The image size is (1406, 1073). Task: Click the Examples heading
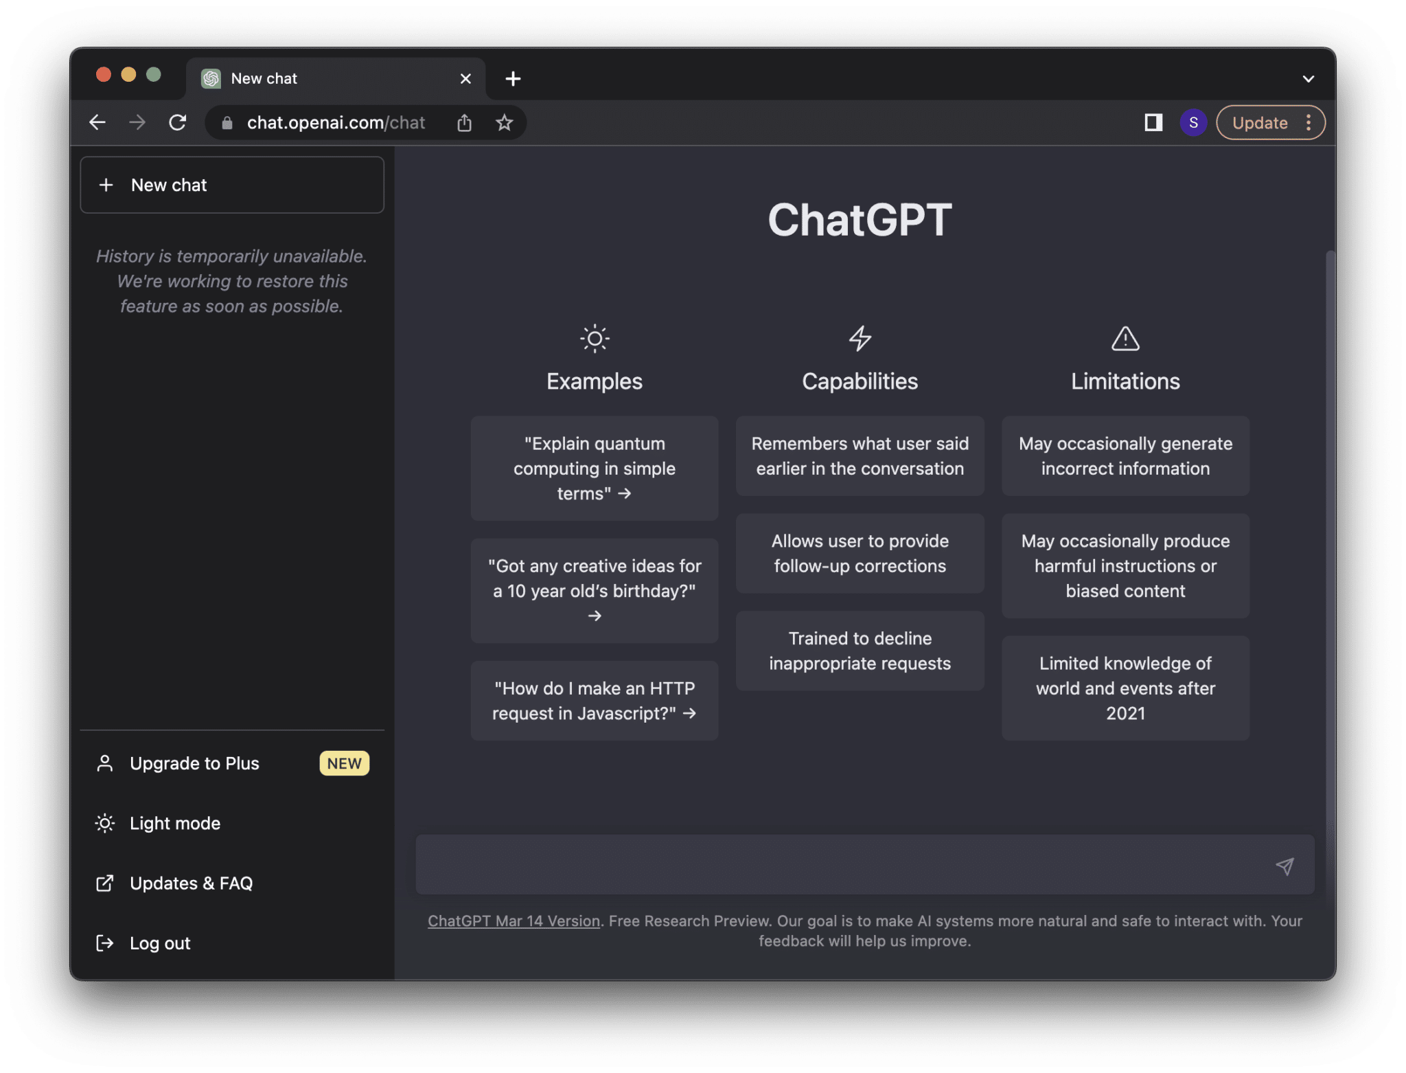(x=595, y=381)
